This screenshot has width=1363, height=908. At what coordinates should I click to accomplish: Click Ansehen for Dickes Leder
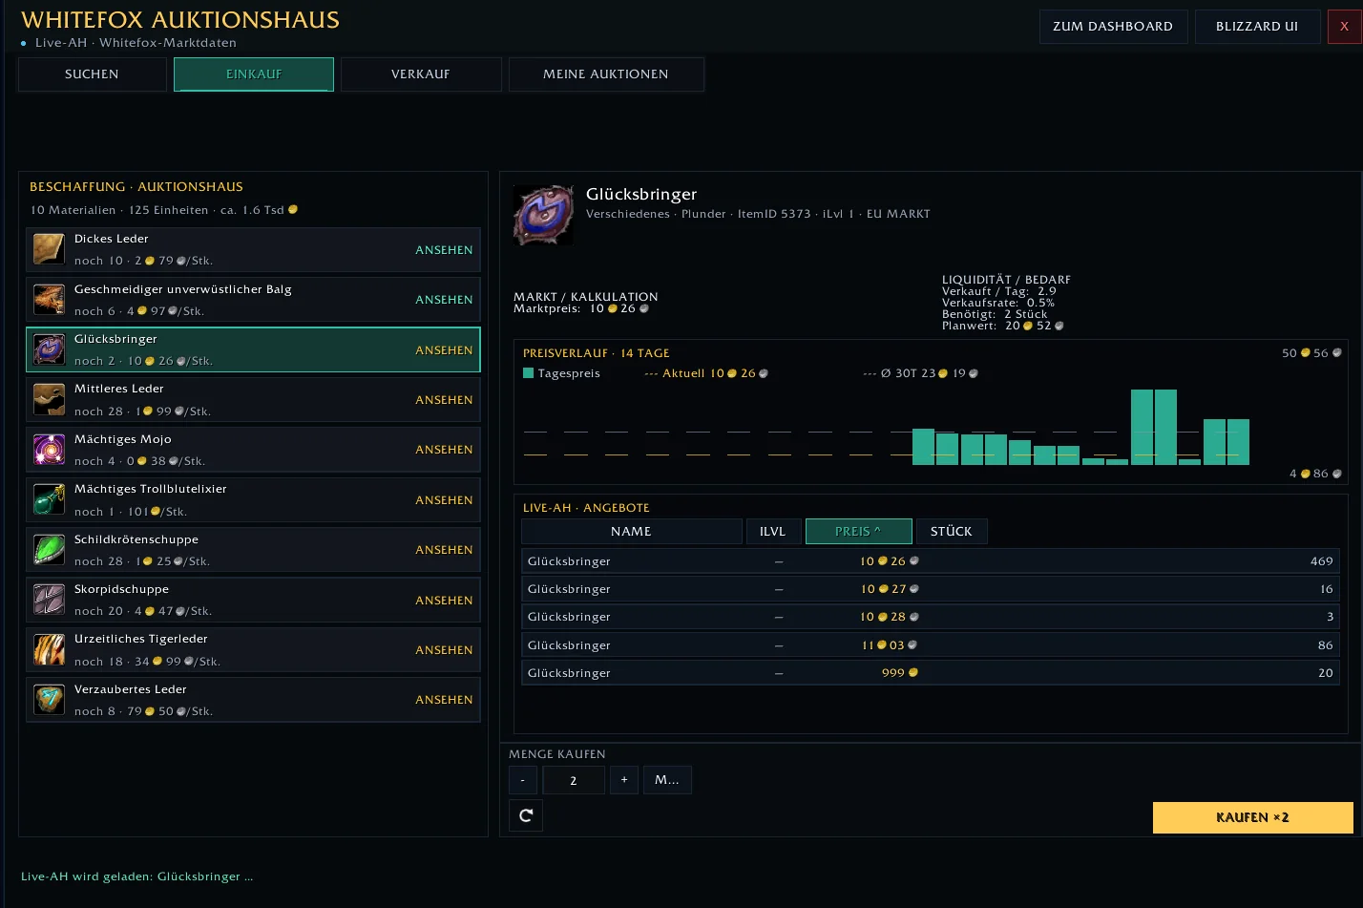pyautogui.click(x=444, y=250)
